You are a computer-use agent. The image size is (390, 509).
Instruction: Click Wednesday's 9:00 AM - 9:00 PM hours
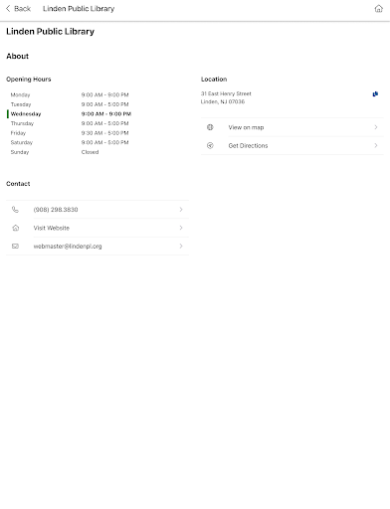[106, 114]
